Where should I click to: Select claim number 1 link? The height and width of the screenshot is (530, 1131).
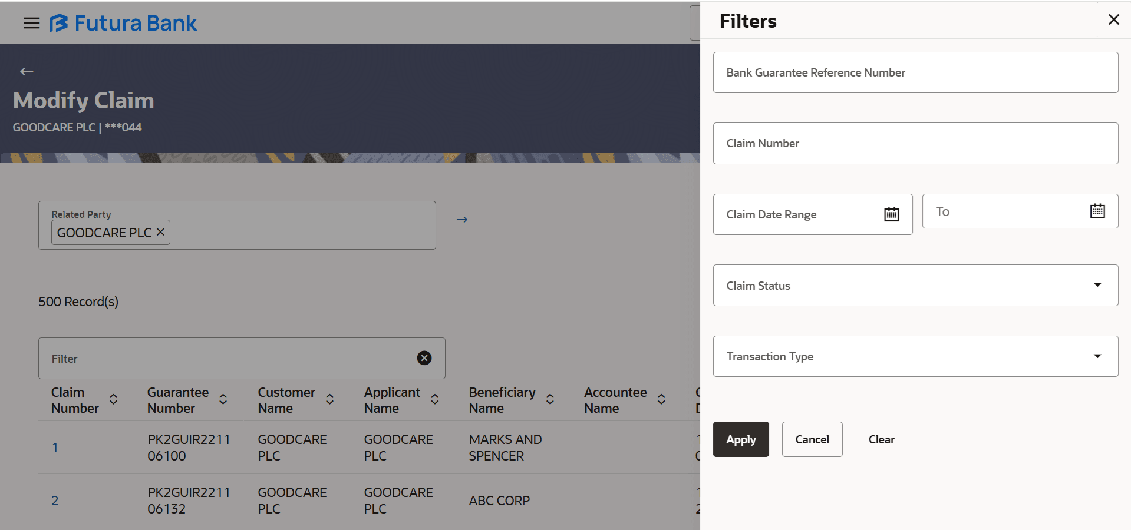tap(55, 447)
